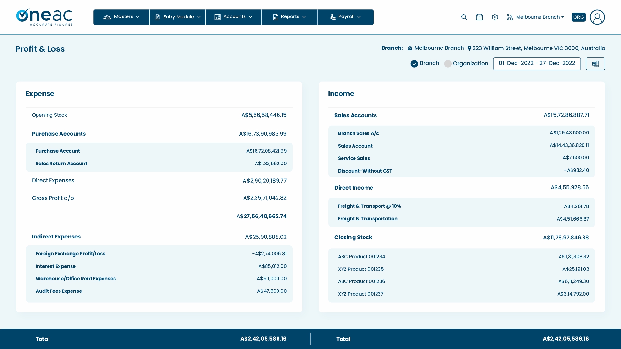Click the date range field
Screen dimensions: 621x349
537,64
